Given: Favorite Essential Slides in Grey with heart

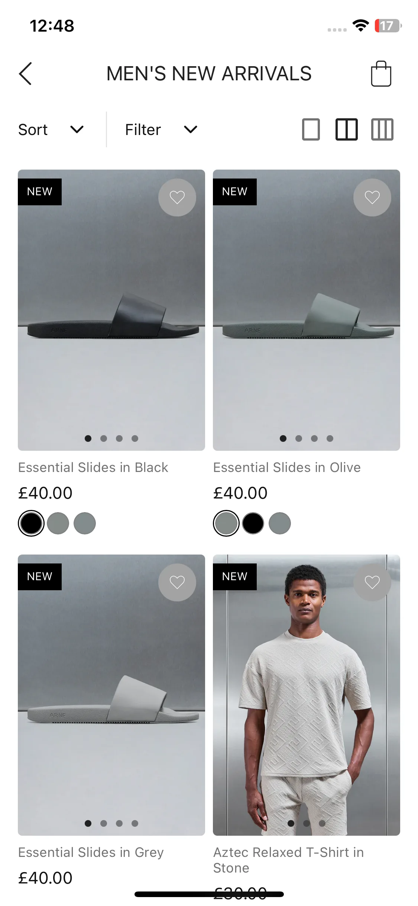Looking at the screenshot, I should 177,582.
